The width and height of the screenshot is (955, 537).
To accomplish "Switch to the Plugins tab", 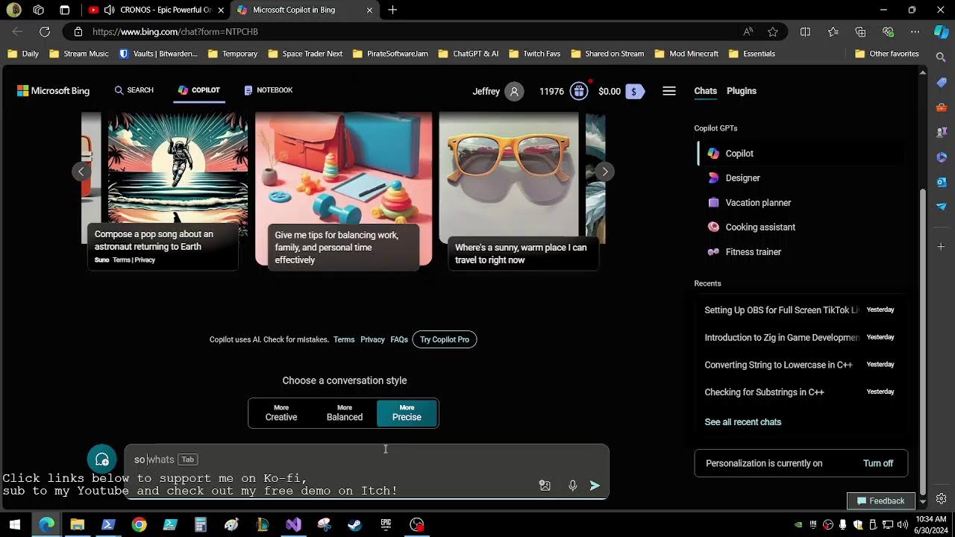I will 742,91.
